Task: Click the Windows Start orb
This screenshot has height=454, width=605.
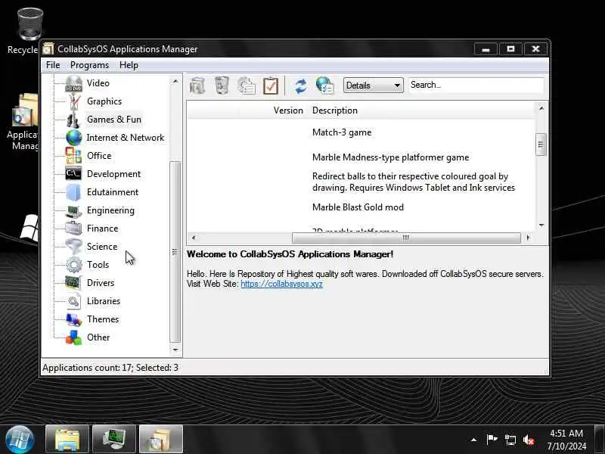Action: [19, 440]
